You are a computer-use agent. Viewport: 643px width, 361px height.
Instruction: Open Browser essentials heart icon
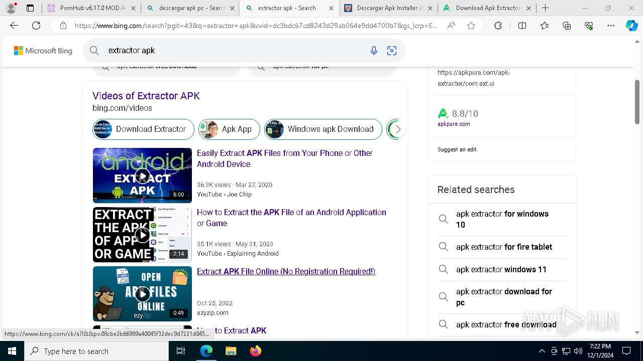(x=589, y=26)
